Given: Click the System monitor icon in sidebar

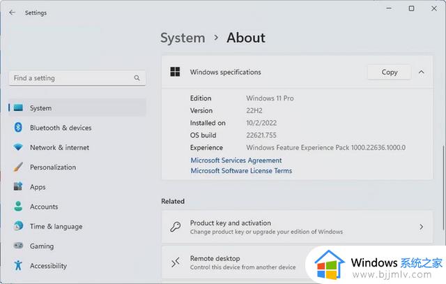Looking at the screenshot, I should (x=18, y=107).
